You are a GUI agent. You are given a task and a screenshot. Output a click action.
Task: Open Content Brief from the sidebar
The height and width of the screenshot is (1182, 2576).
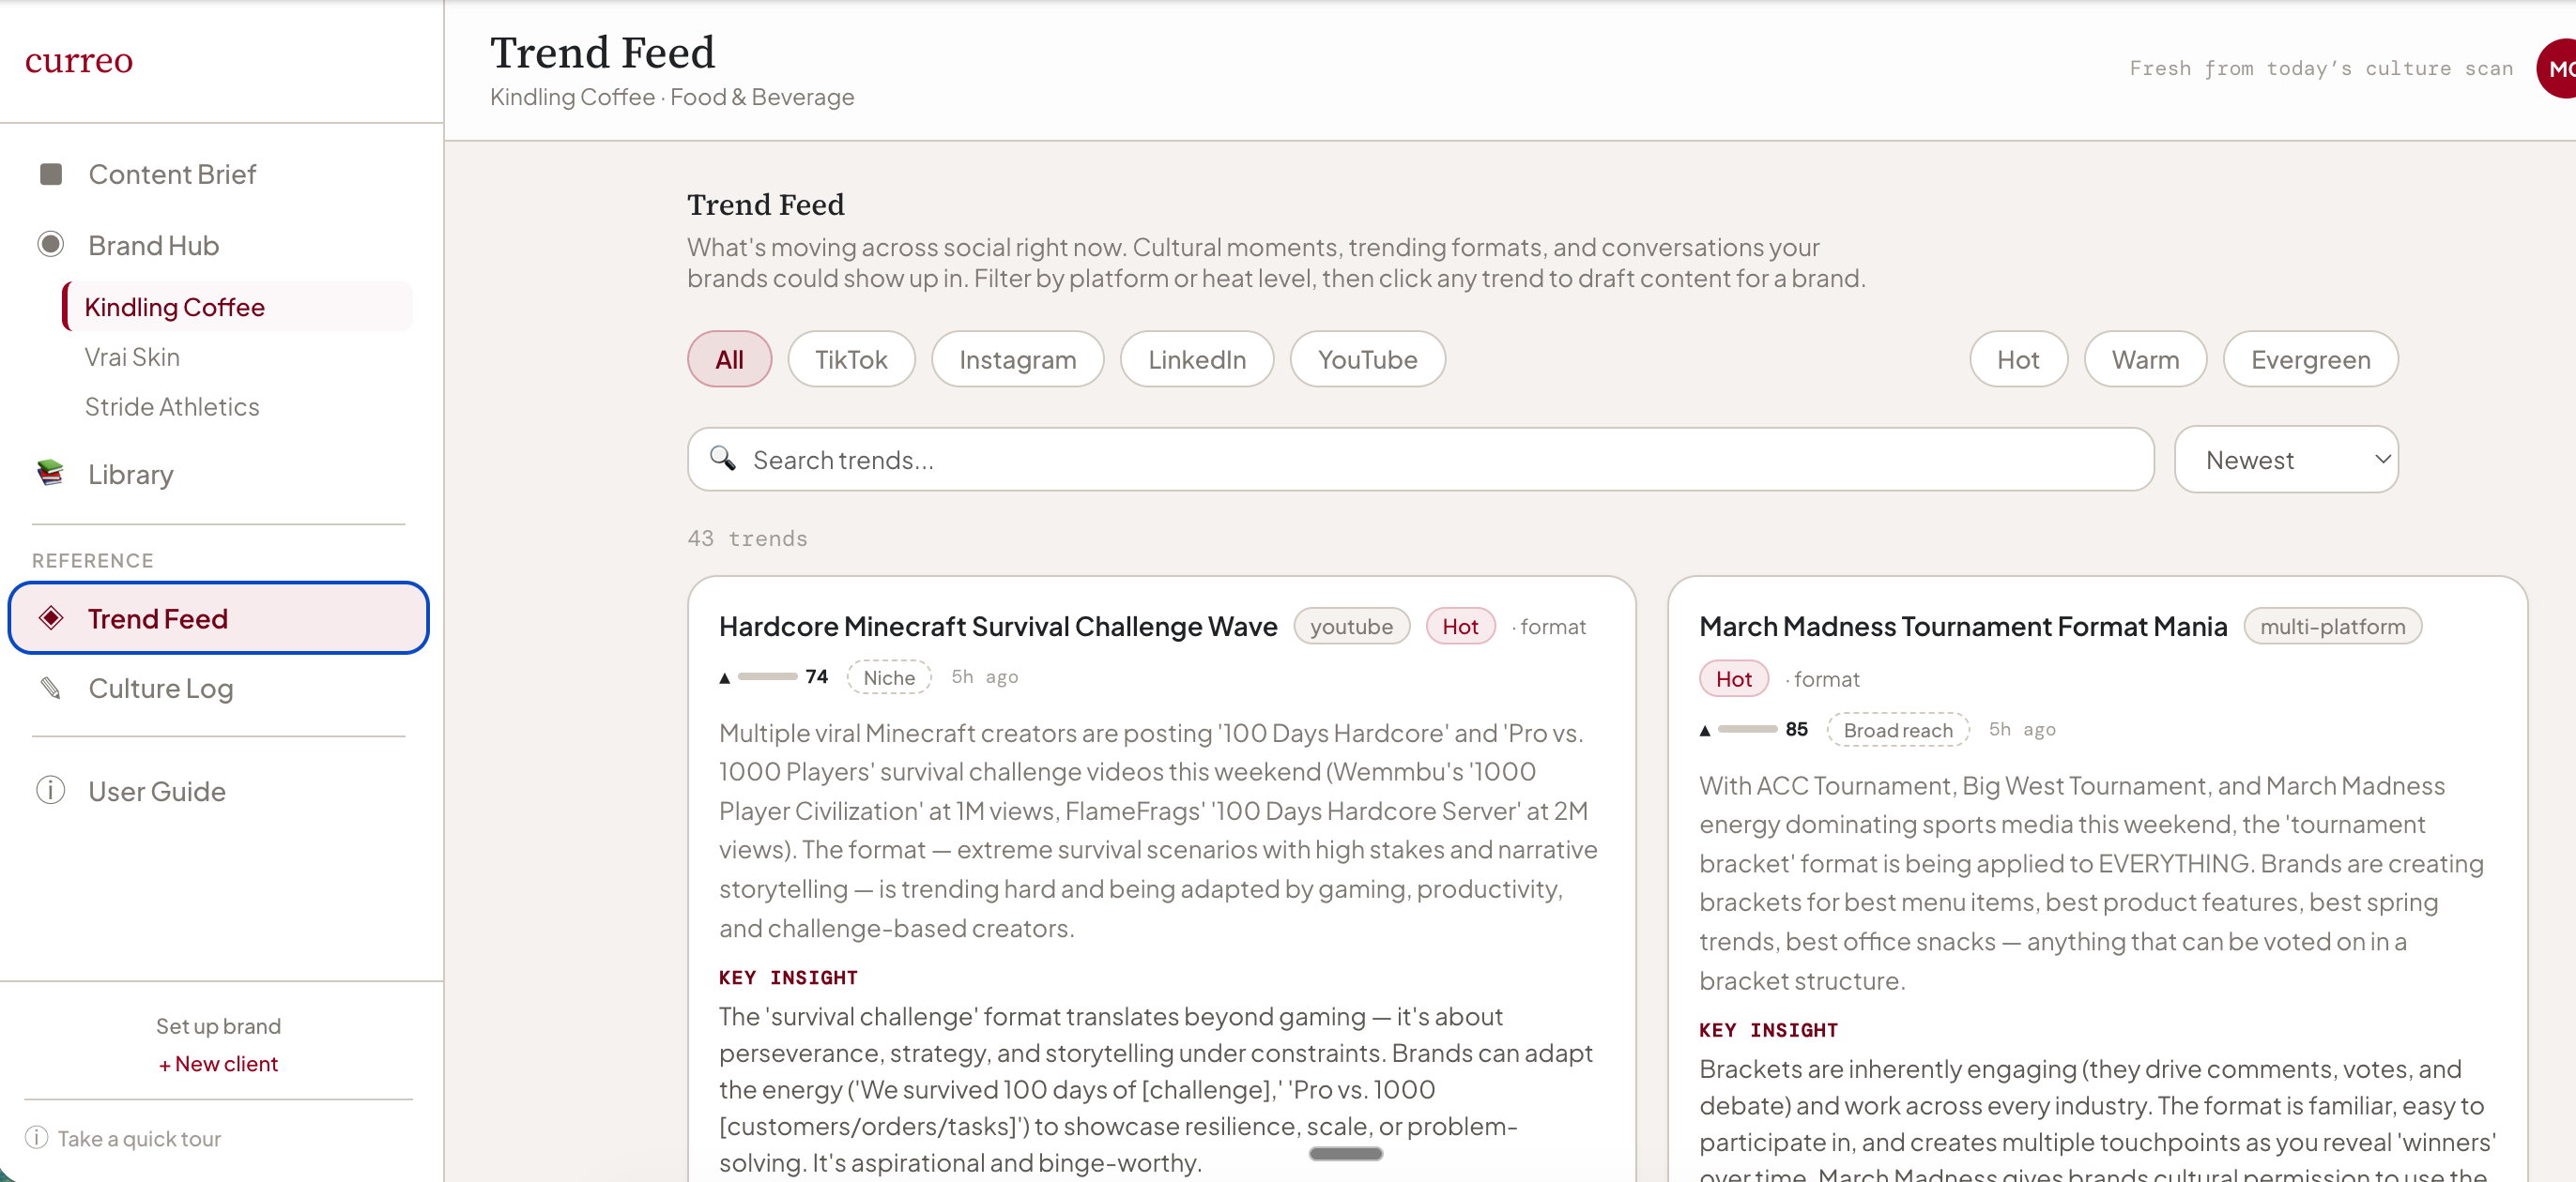pyautogui.click(x=172, y=173)
